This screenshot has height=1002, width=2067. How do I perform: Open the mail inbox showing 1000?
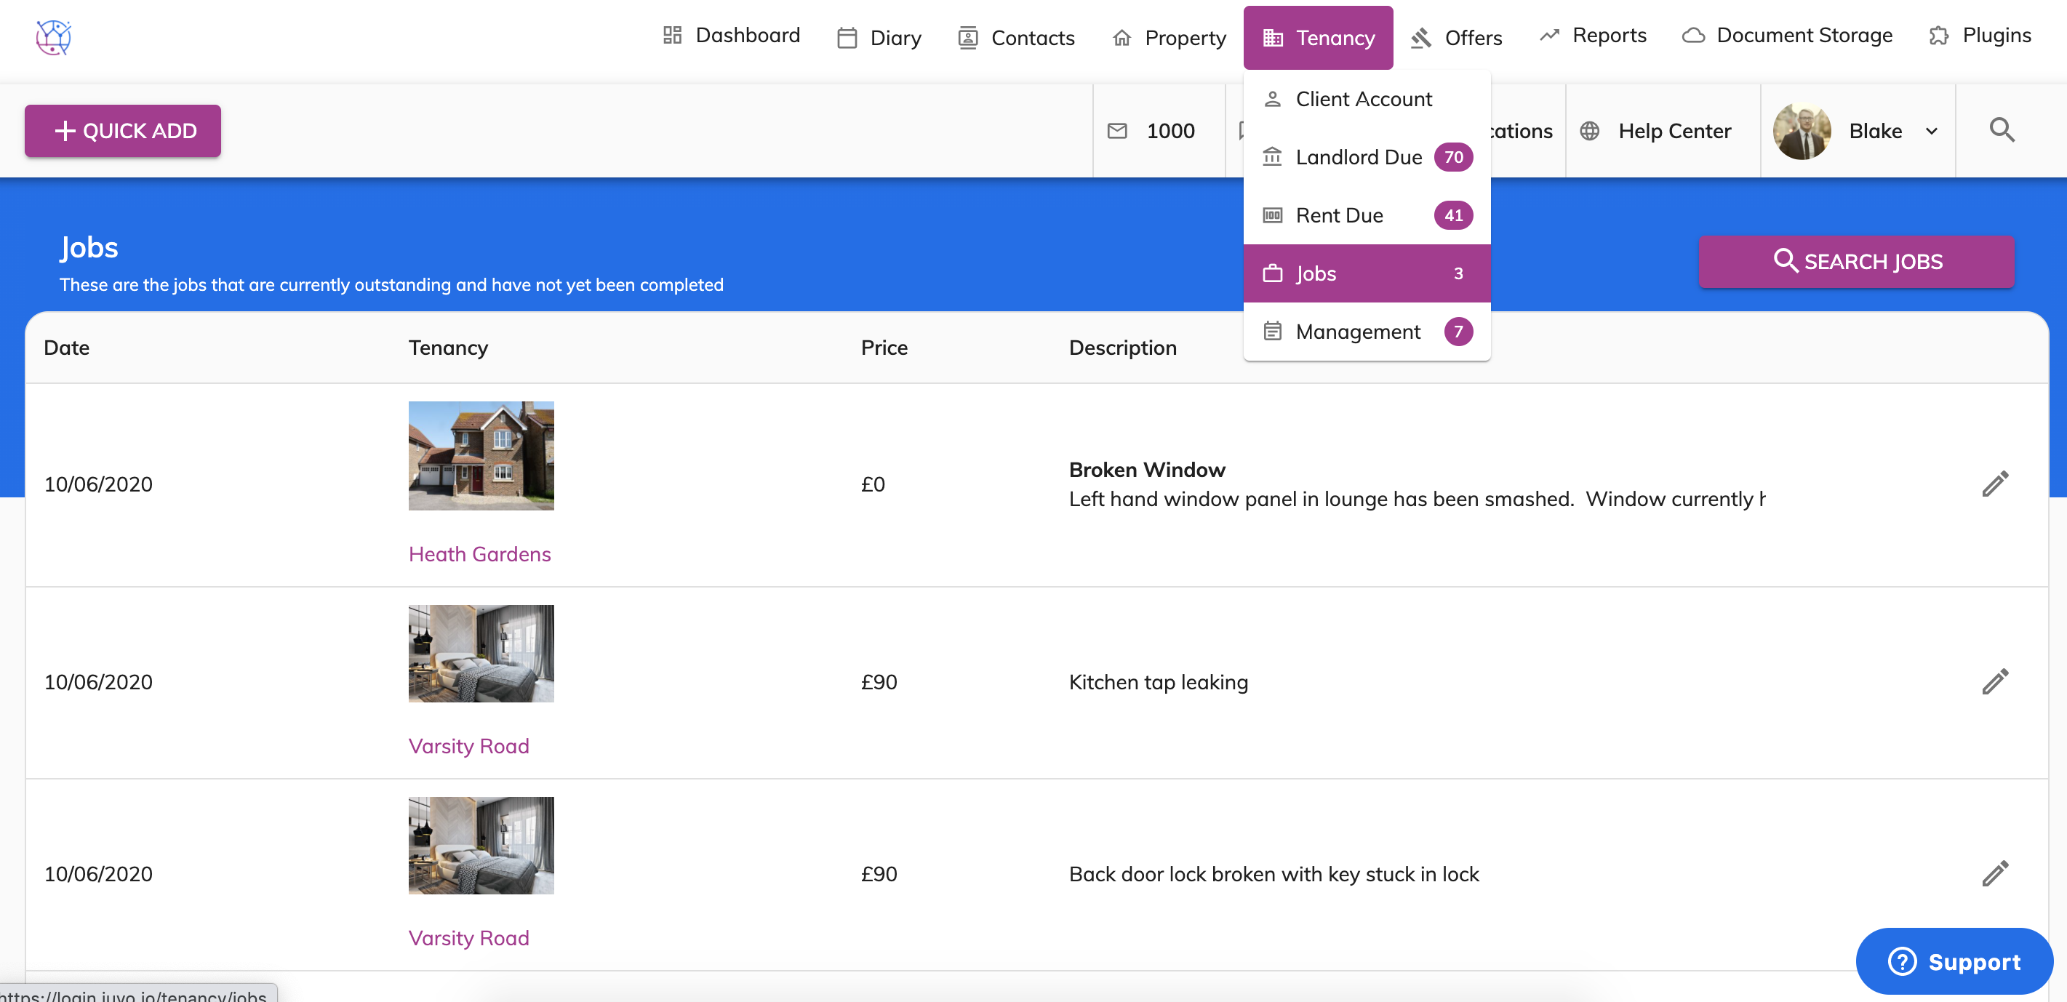click(1152, 131)
